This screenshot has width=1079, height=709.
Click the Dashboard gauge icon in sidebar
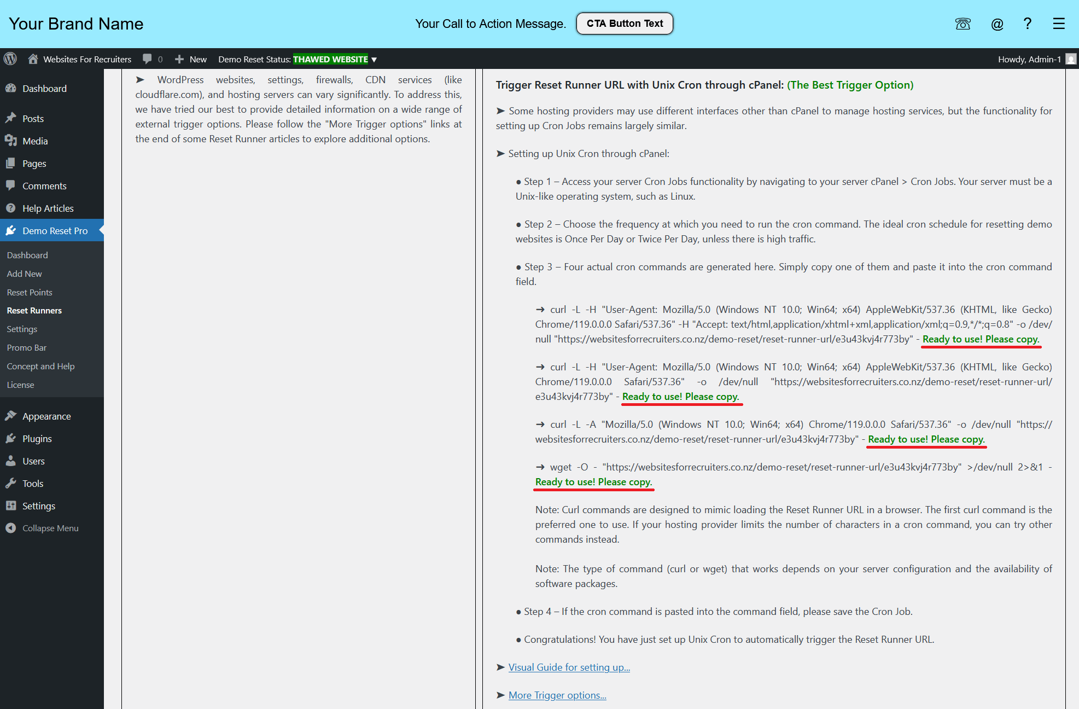click(10, 89)
